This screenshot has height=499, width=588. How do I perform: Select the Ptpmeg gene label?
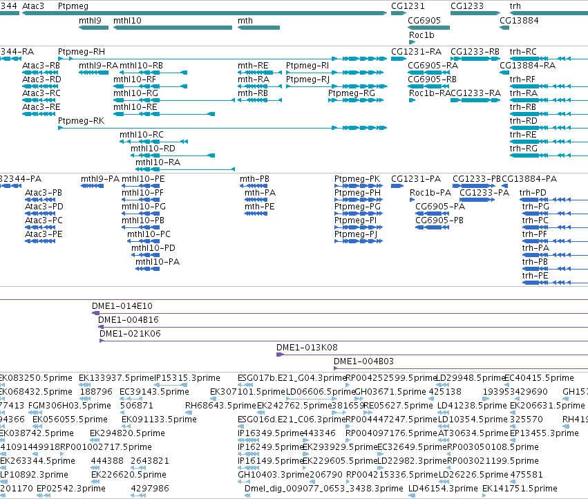coord(73,6)
